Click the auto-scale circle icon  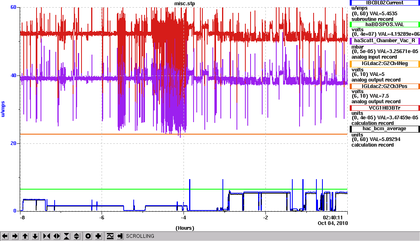click(x=88, y=236)
